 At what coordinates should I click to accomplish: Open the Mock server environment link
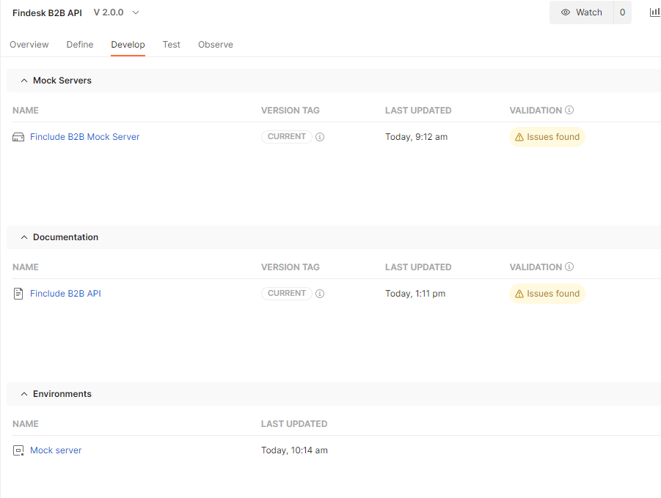(x=56, y=450)
